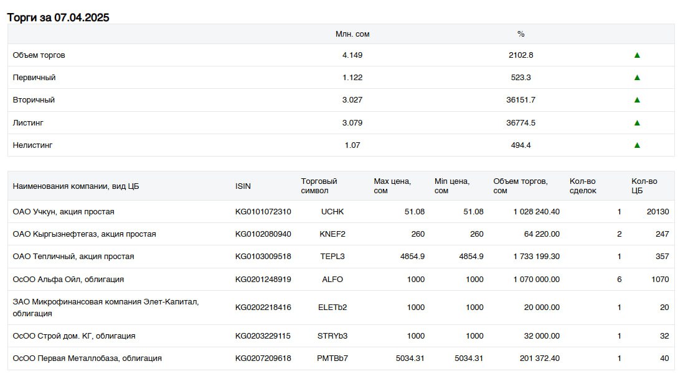Click the Вторичный value 3.027

coord(352,100)
